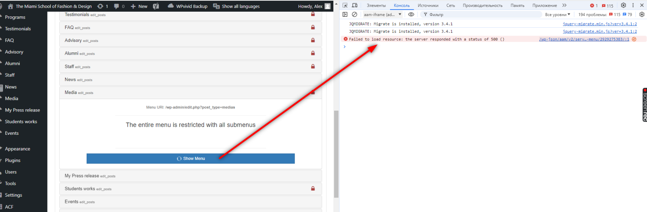Open ACF in the WordPress sidebar
This screenshot has height=212, width=647.
pyautogui.click(x=9, y=207)
